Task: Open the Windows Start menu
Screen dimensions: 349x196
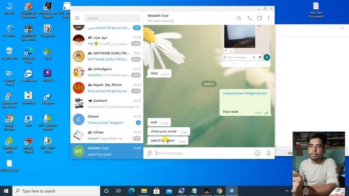Action: (6, 191)
